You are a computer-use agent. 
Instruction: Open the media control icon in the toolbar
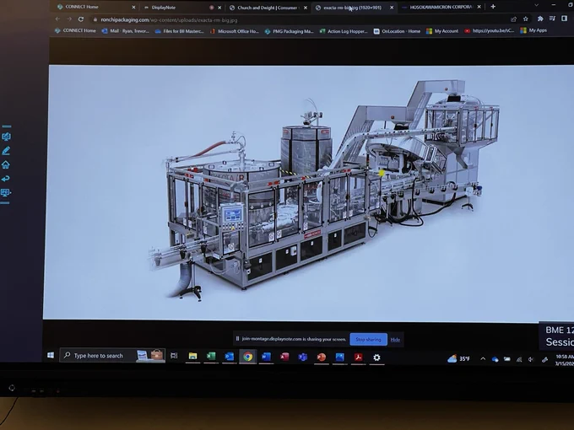coord(552,19)
